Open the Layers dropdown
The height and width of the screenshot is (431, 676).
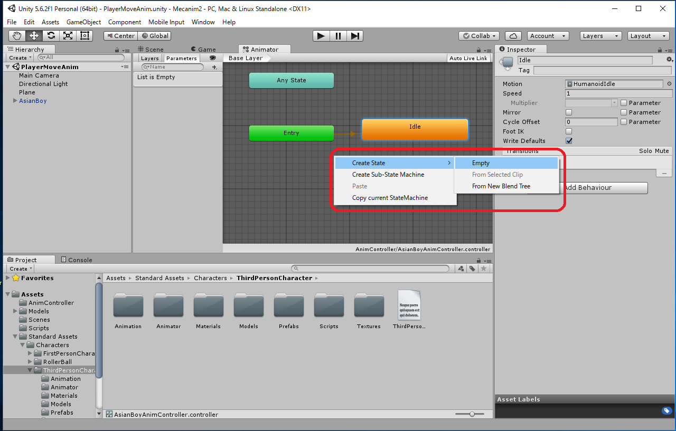point(600,36)
